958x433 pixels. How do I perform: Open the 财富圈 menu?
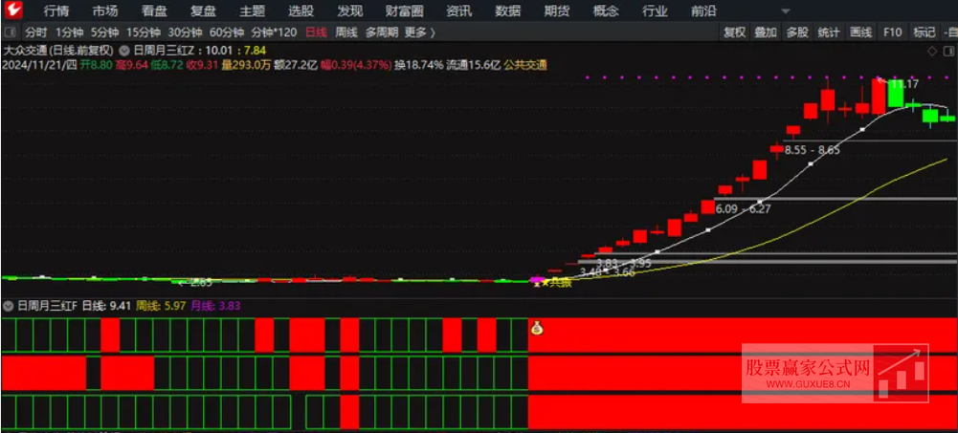[x=405, y=11]
